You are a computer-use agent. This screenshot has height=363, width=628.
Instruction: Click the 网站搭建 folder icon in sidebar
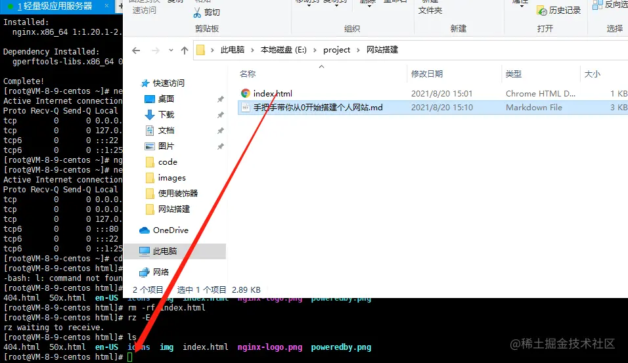pos(150,209)
